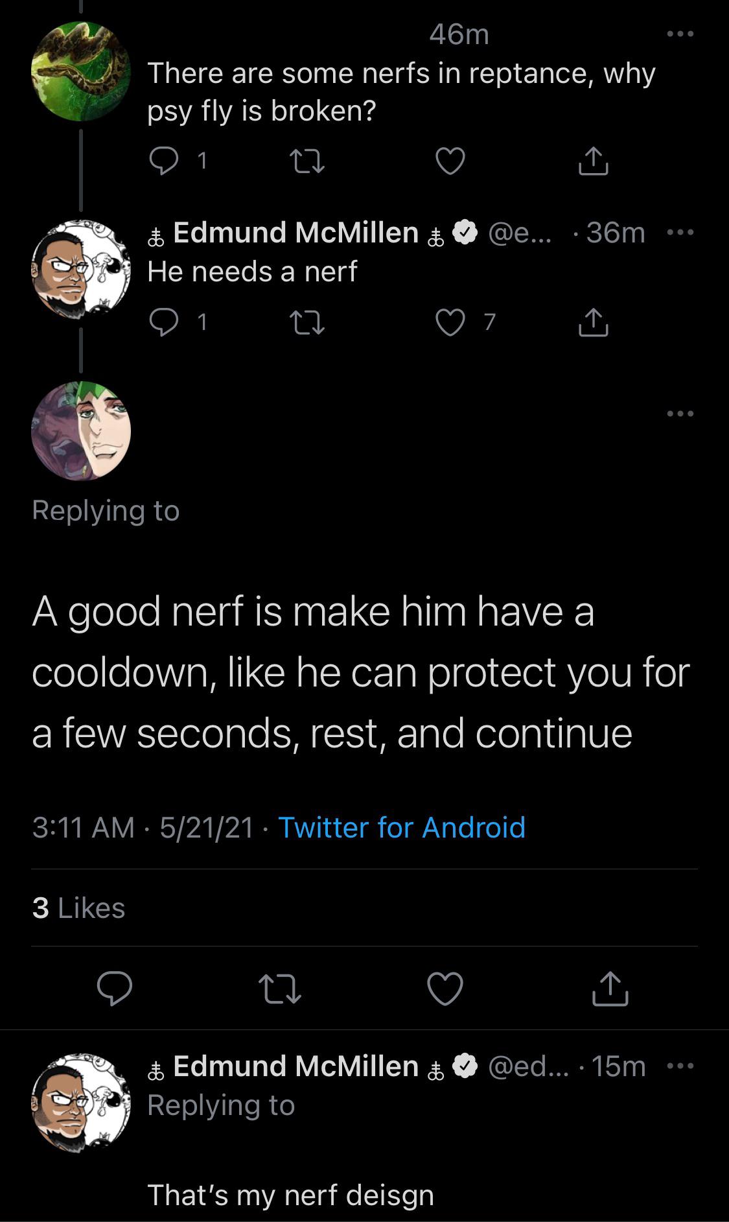729x1222 pixels.
Task: Open more options on the 15m reply
Action: (x=680, y=1066)
